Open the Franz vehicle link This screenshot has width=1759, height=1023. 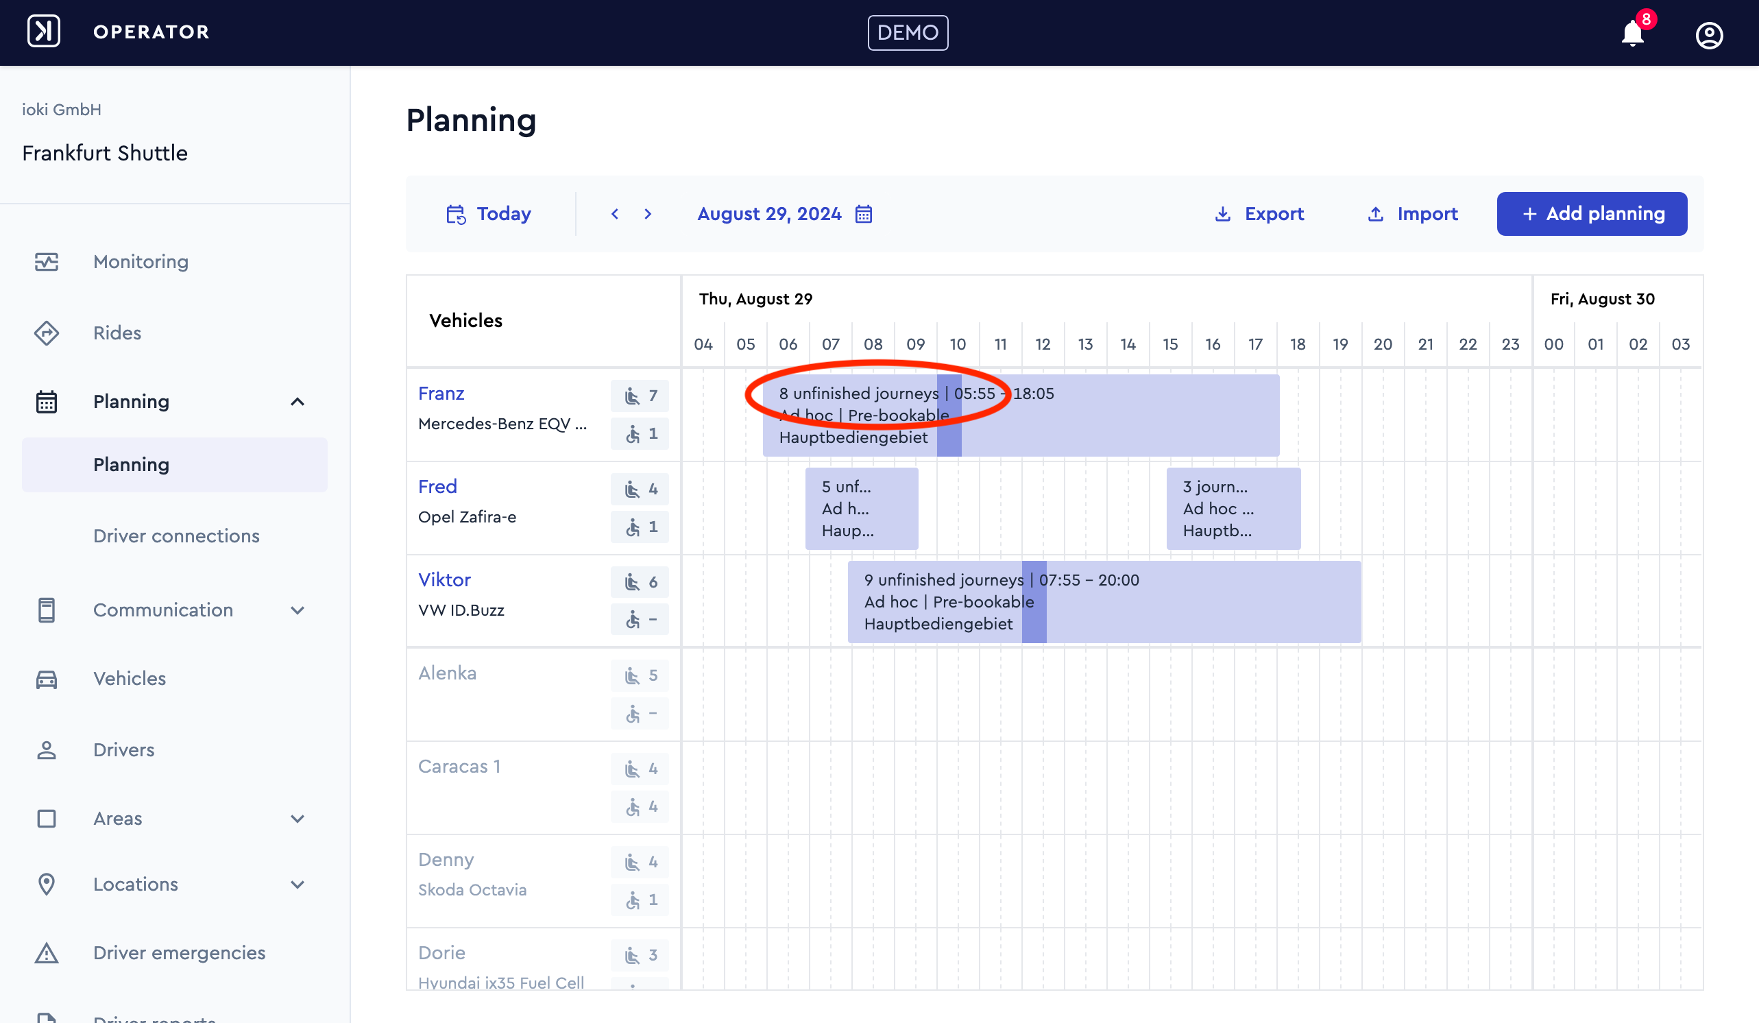click(x=441, y=394)
